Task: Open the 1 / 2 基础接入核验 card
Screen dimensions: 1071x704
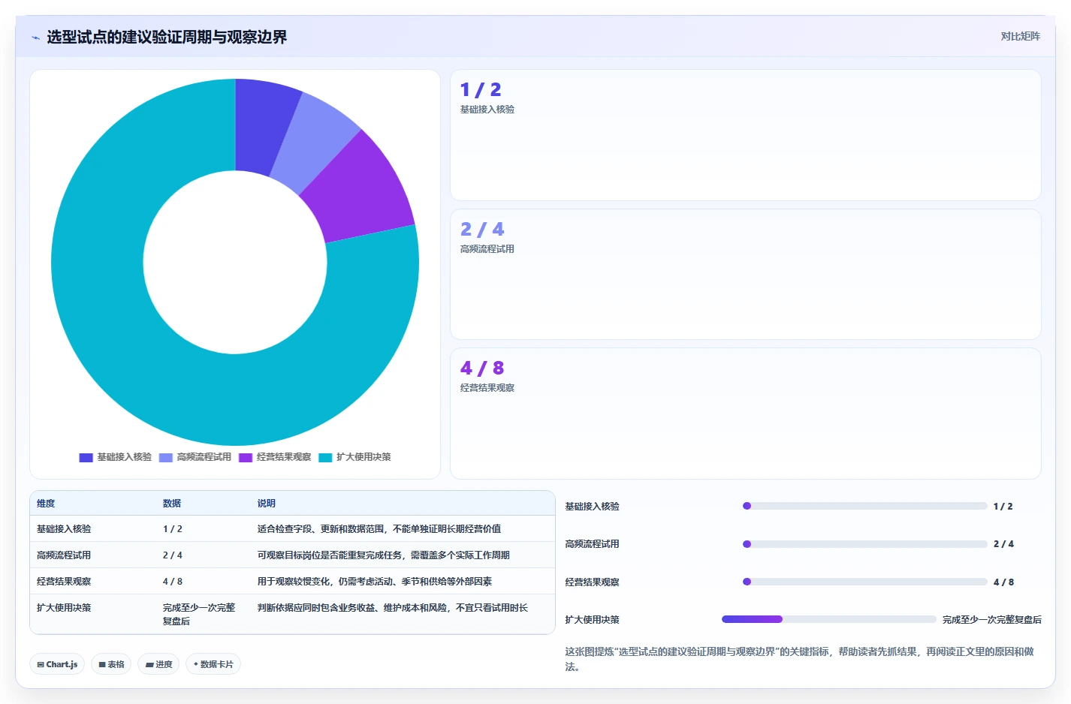Action: click(x=745, y=135)
